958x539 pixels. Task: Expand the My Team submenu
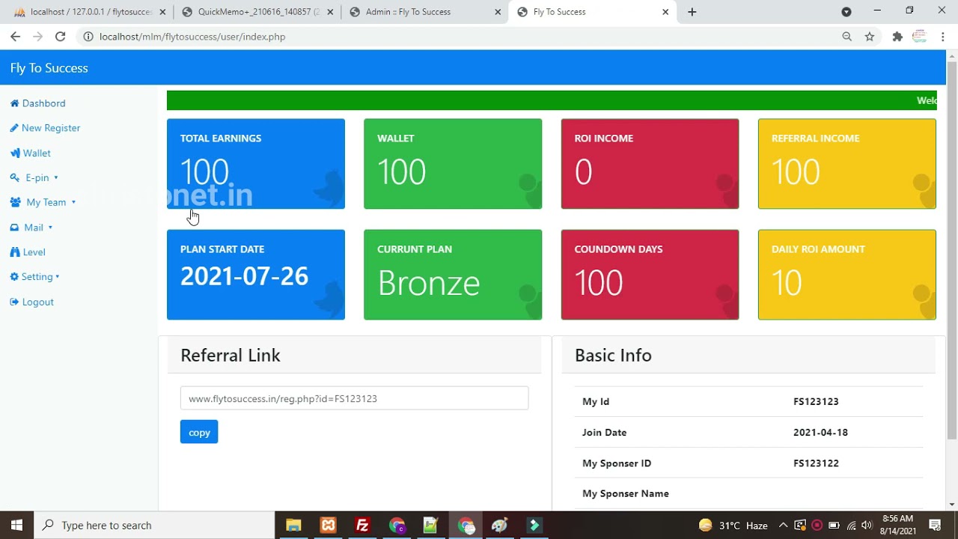73,202
